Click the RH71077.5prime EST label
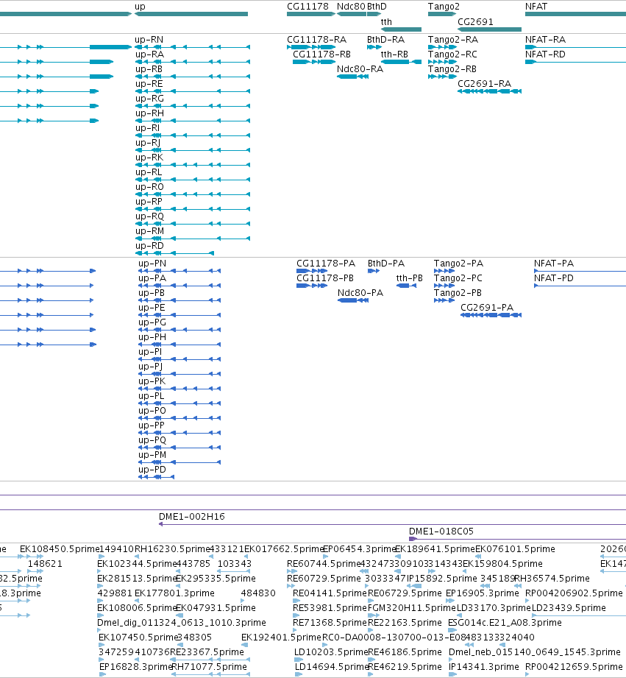The width and height of the screenshot is (626, 678). pos(209,667)
